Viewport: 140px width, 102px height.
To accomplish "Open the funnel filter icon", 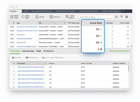I will click(121, 17).
